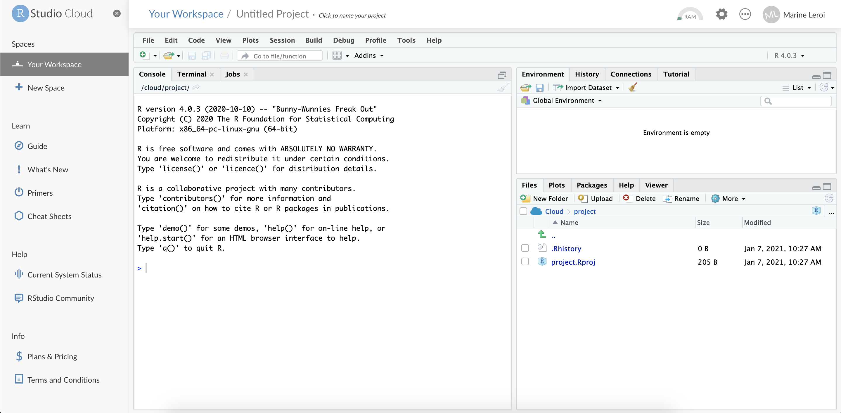
Task: Toggle the select all files checkbox
Action: pyautogui.click(x=523, y=211)
